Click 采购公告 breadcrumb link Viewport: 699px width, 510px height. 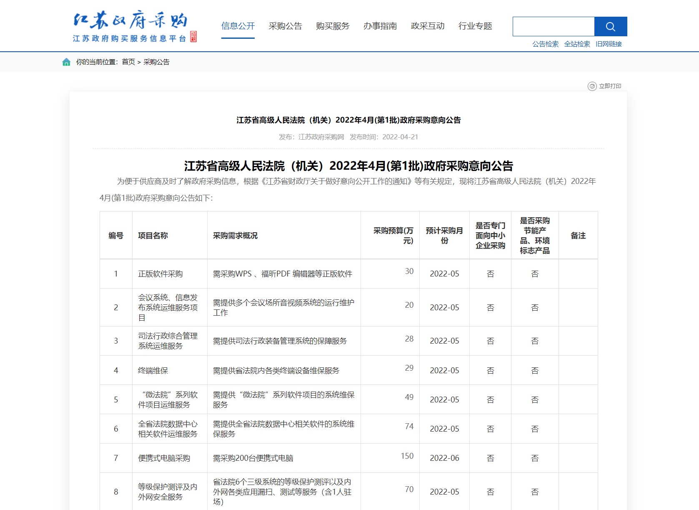(x=156, y=62)
